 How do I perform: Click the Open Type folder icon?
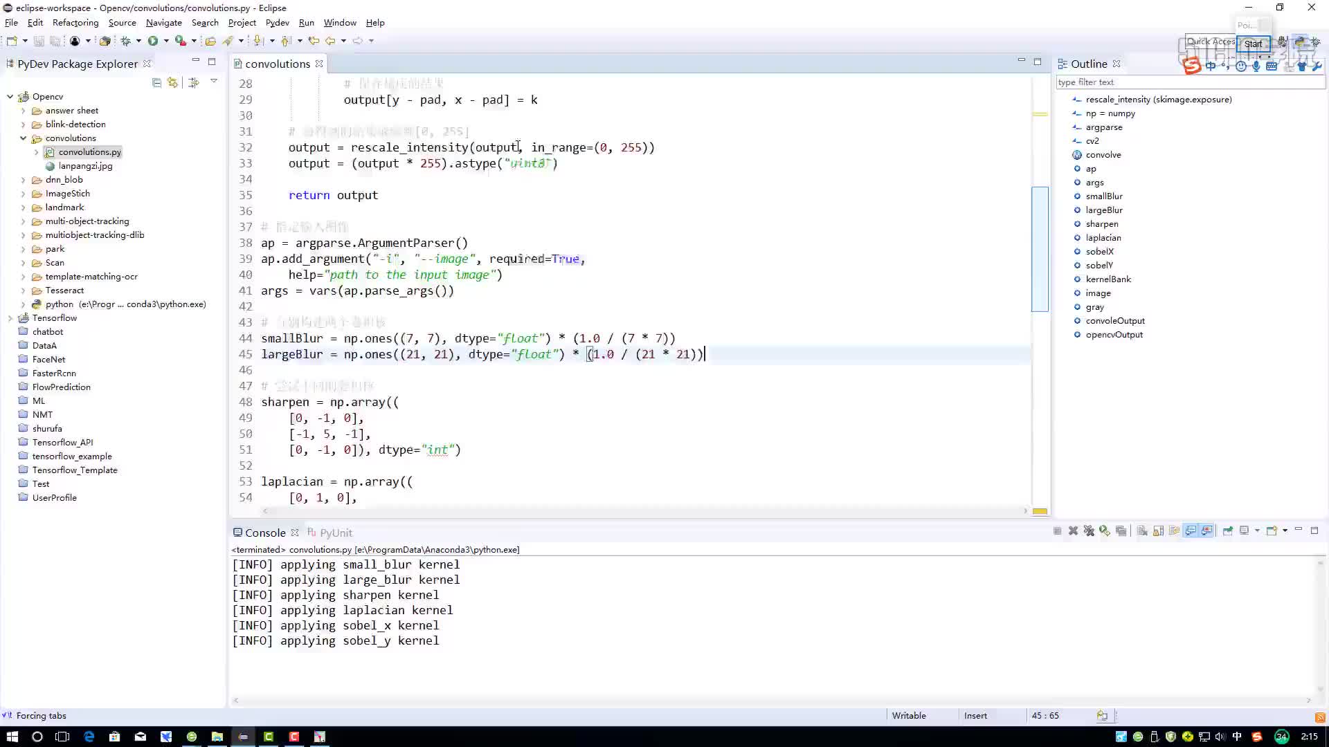tap(210, 41)
